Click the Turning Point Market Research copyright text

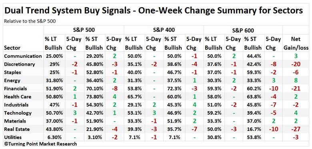click(x=40, y=144)
